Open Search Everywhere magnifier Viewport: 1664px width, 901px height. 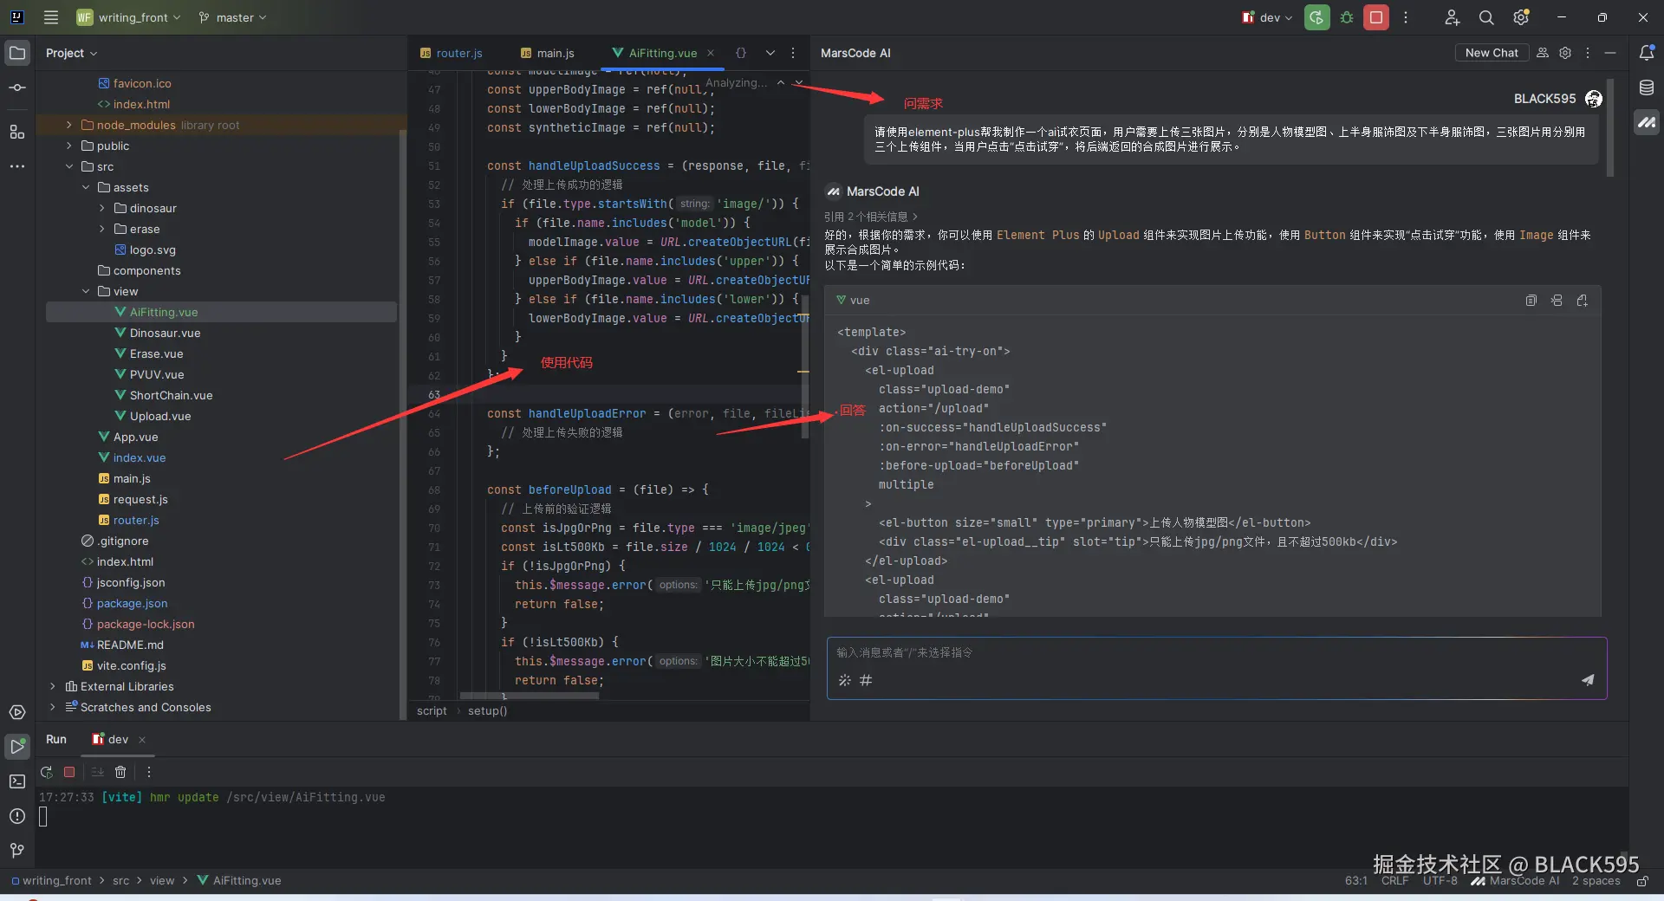point(1486,17)
